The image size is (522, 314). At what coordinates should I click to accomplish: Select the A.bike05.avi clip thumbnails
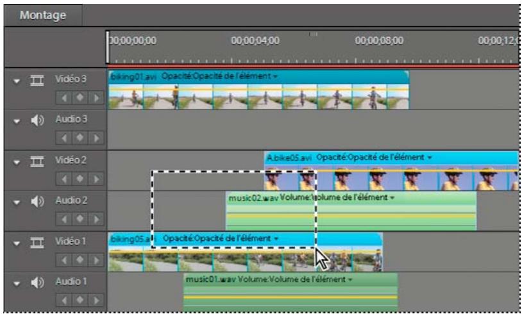pyautogui.click(x=391, y=178)
